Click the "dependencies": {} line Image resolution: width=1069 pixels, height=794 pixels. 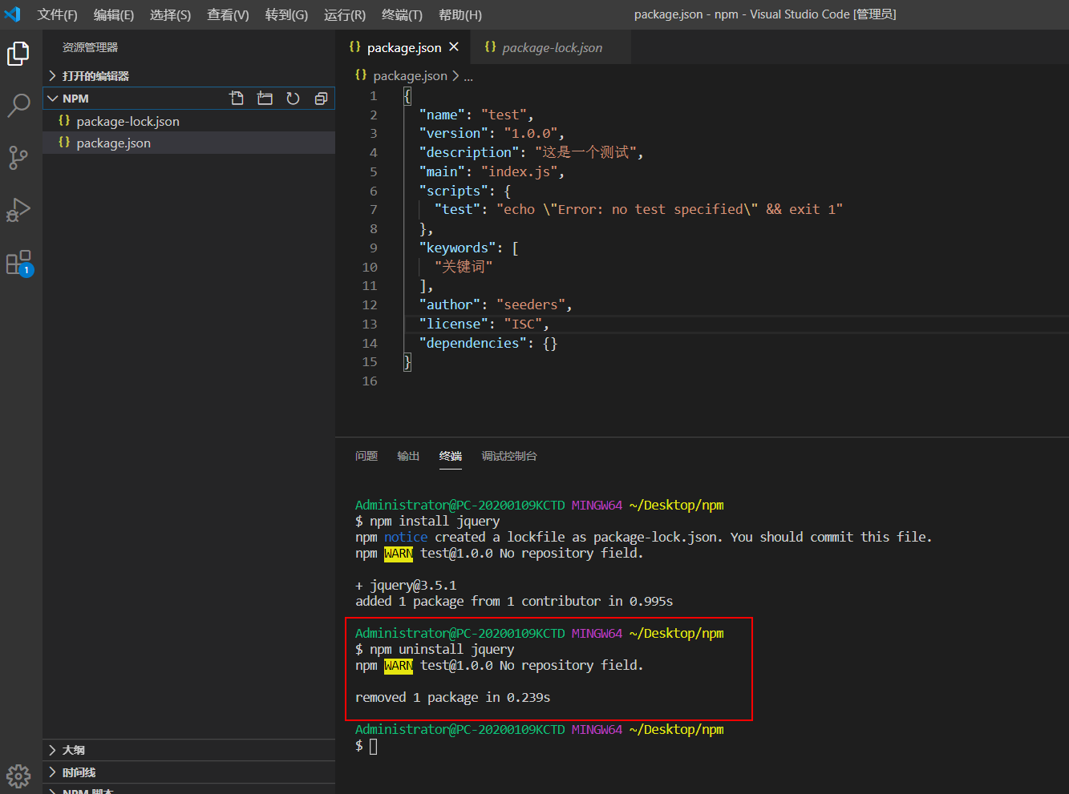[x=488, y=343]
